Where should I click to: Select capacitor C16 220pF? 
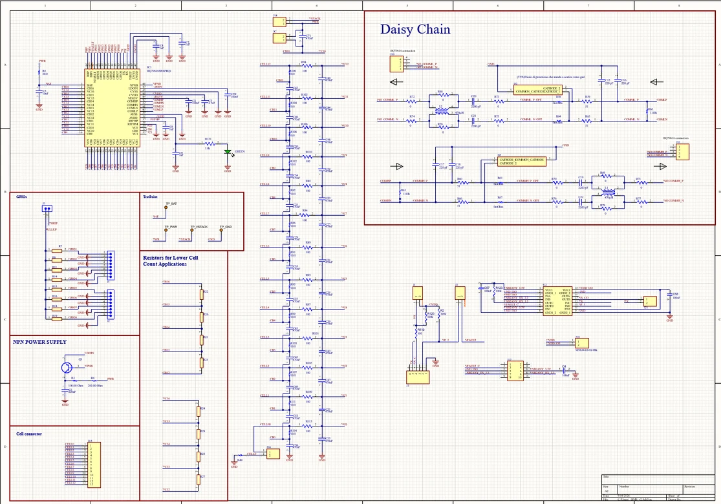618,81
